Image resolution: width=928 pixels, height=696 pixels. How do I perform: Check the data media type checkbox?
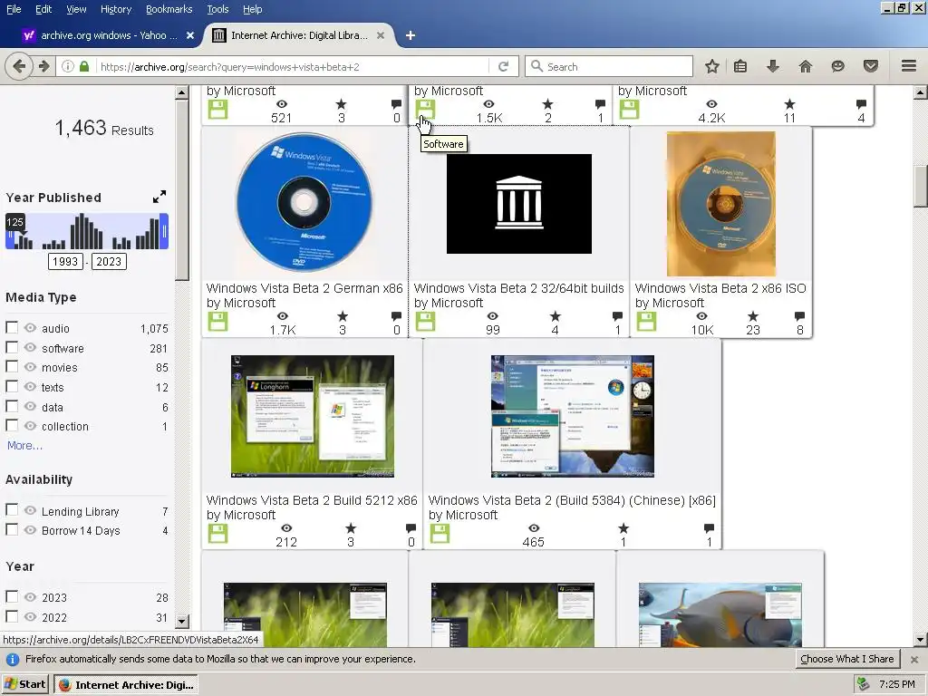(11, 406)
